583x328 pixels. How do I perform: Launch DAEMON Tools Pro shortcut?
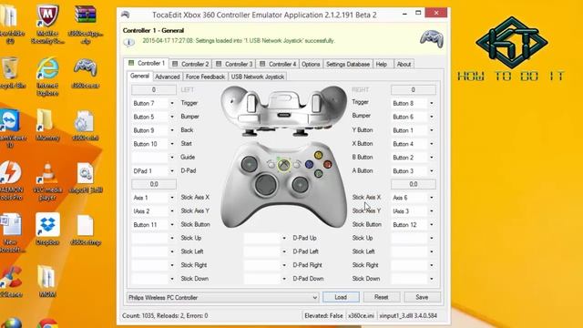[x=10, y=180]
